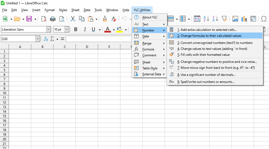Select the Clone Formatting paintbrush icon
Screen dimensions: 269x149
[x=105, y=19]
